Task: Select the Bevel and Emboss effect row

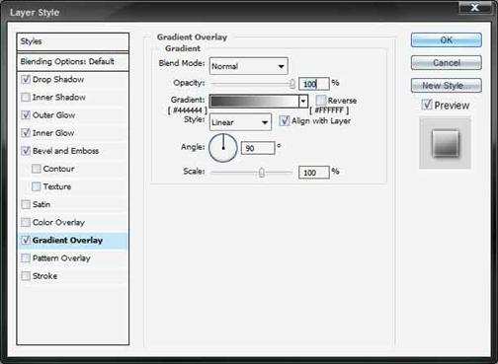Action: [x=72, y=151]
